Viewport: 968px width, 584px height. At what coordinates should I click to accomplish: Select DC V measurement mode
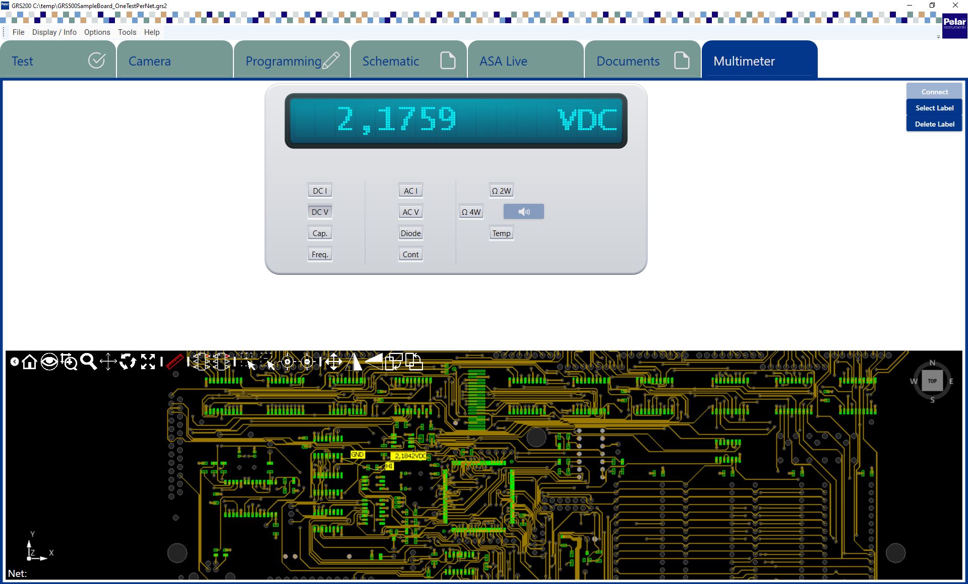(x=320, y=212)
